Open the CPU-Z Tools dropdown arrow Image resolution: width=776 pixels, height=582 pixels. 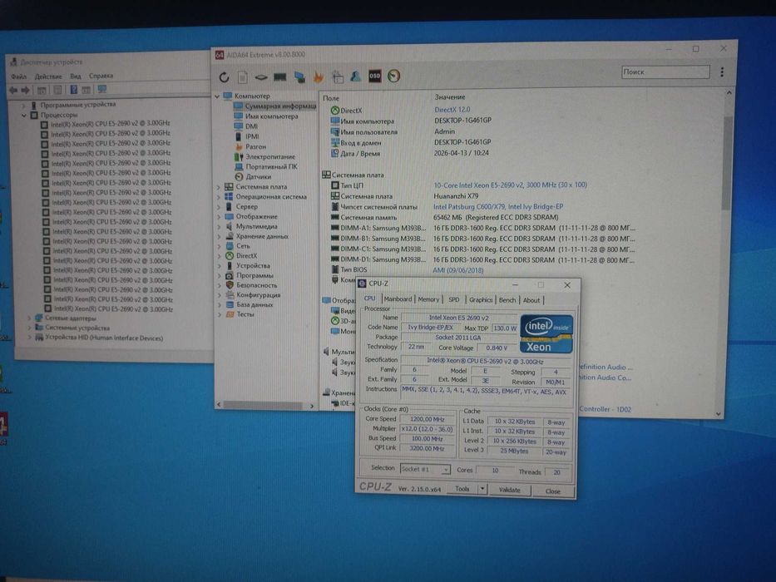click(482, 489)
